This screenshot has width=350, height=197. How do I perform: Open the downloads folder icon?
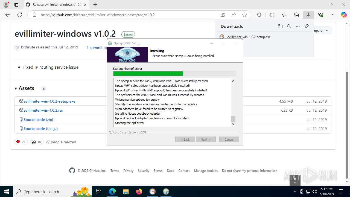280,26
